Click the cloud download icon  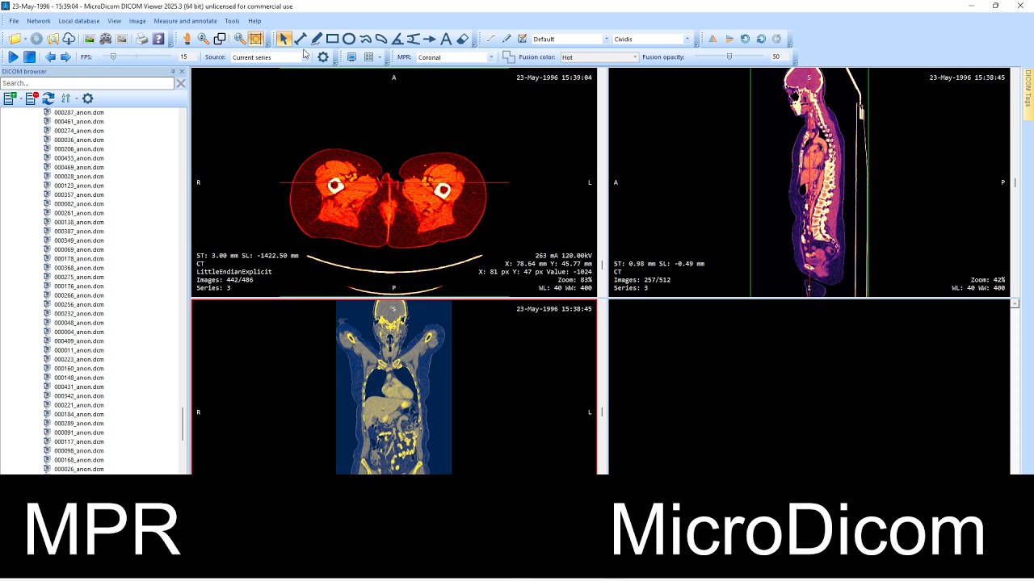69,39
